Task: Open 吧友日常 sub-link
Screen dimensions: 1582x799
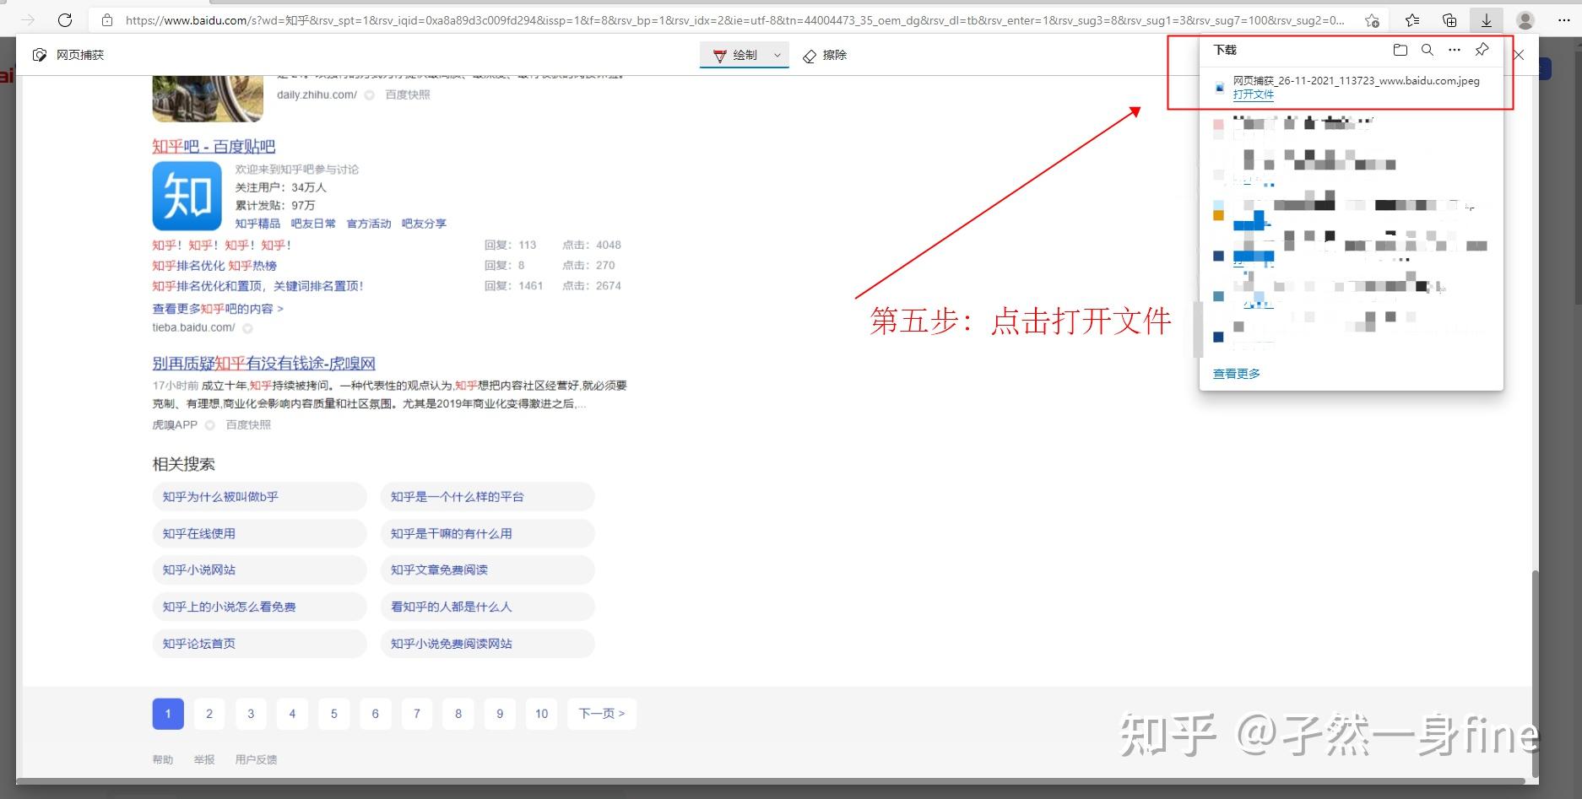Action: coord(313,224)
